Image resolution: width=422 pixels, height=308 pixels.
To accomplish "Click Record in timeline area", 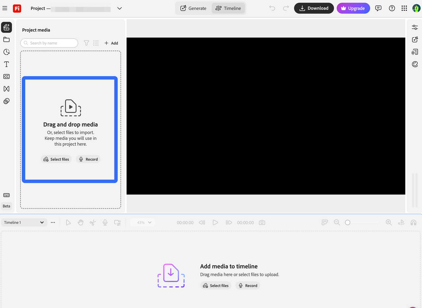I will [x=248, y=286].
